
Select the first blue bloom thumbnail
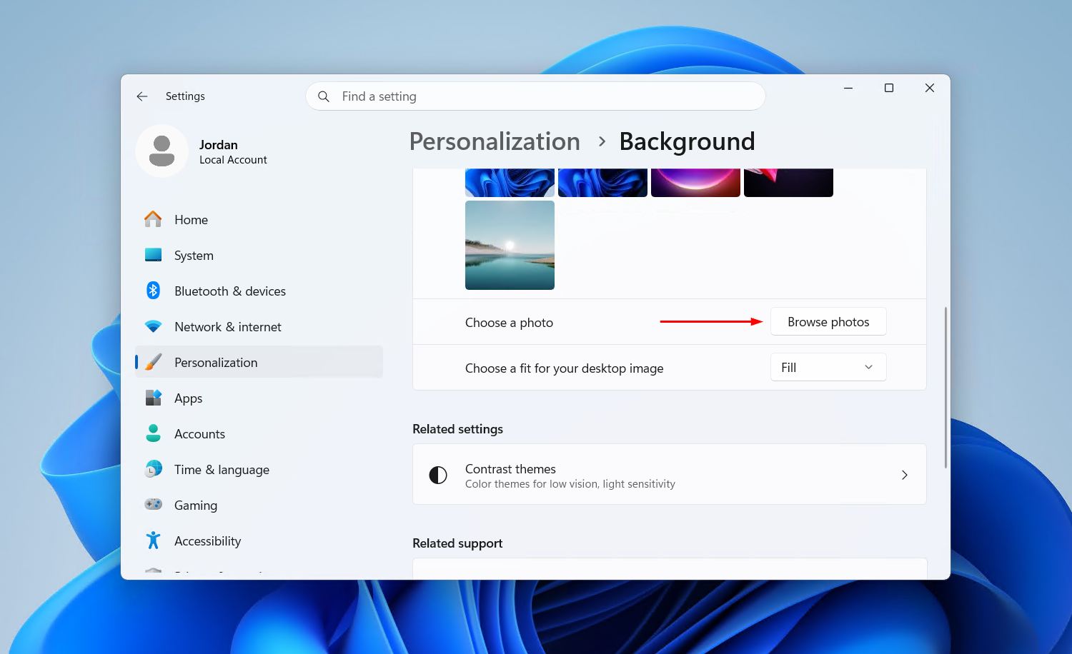(x=510, y=183)
